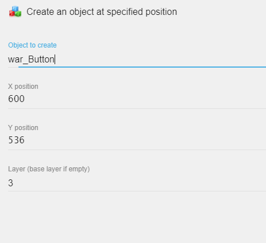The height and width of the screenshot is (243, 266).
Task: Click the 'Object to create' label
Action: (32, 45)
